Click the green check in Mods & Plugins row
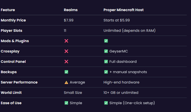Screen dimensions: 191x112 (x=106, y=41)
